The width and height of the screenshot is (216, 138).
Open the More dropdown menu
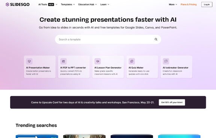coord(173,4)
